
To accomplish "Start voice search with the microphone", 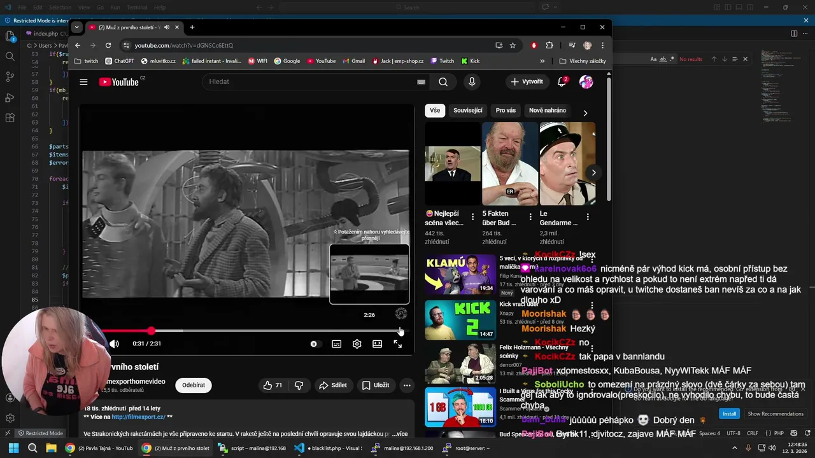I will click(472, 81).
